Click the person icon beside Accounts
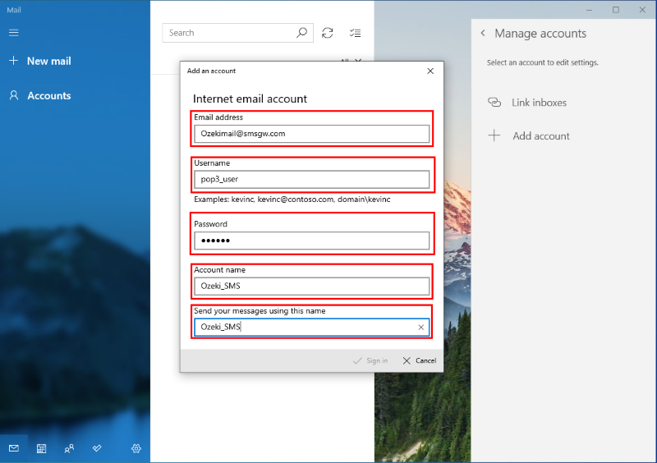This screenshot has width=657, height=463. click(x=14, y=95)
